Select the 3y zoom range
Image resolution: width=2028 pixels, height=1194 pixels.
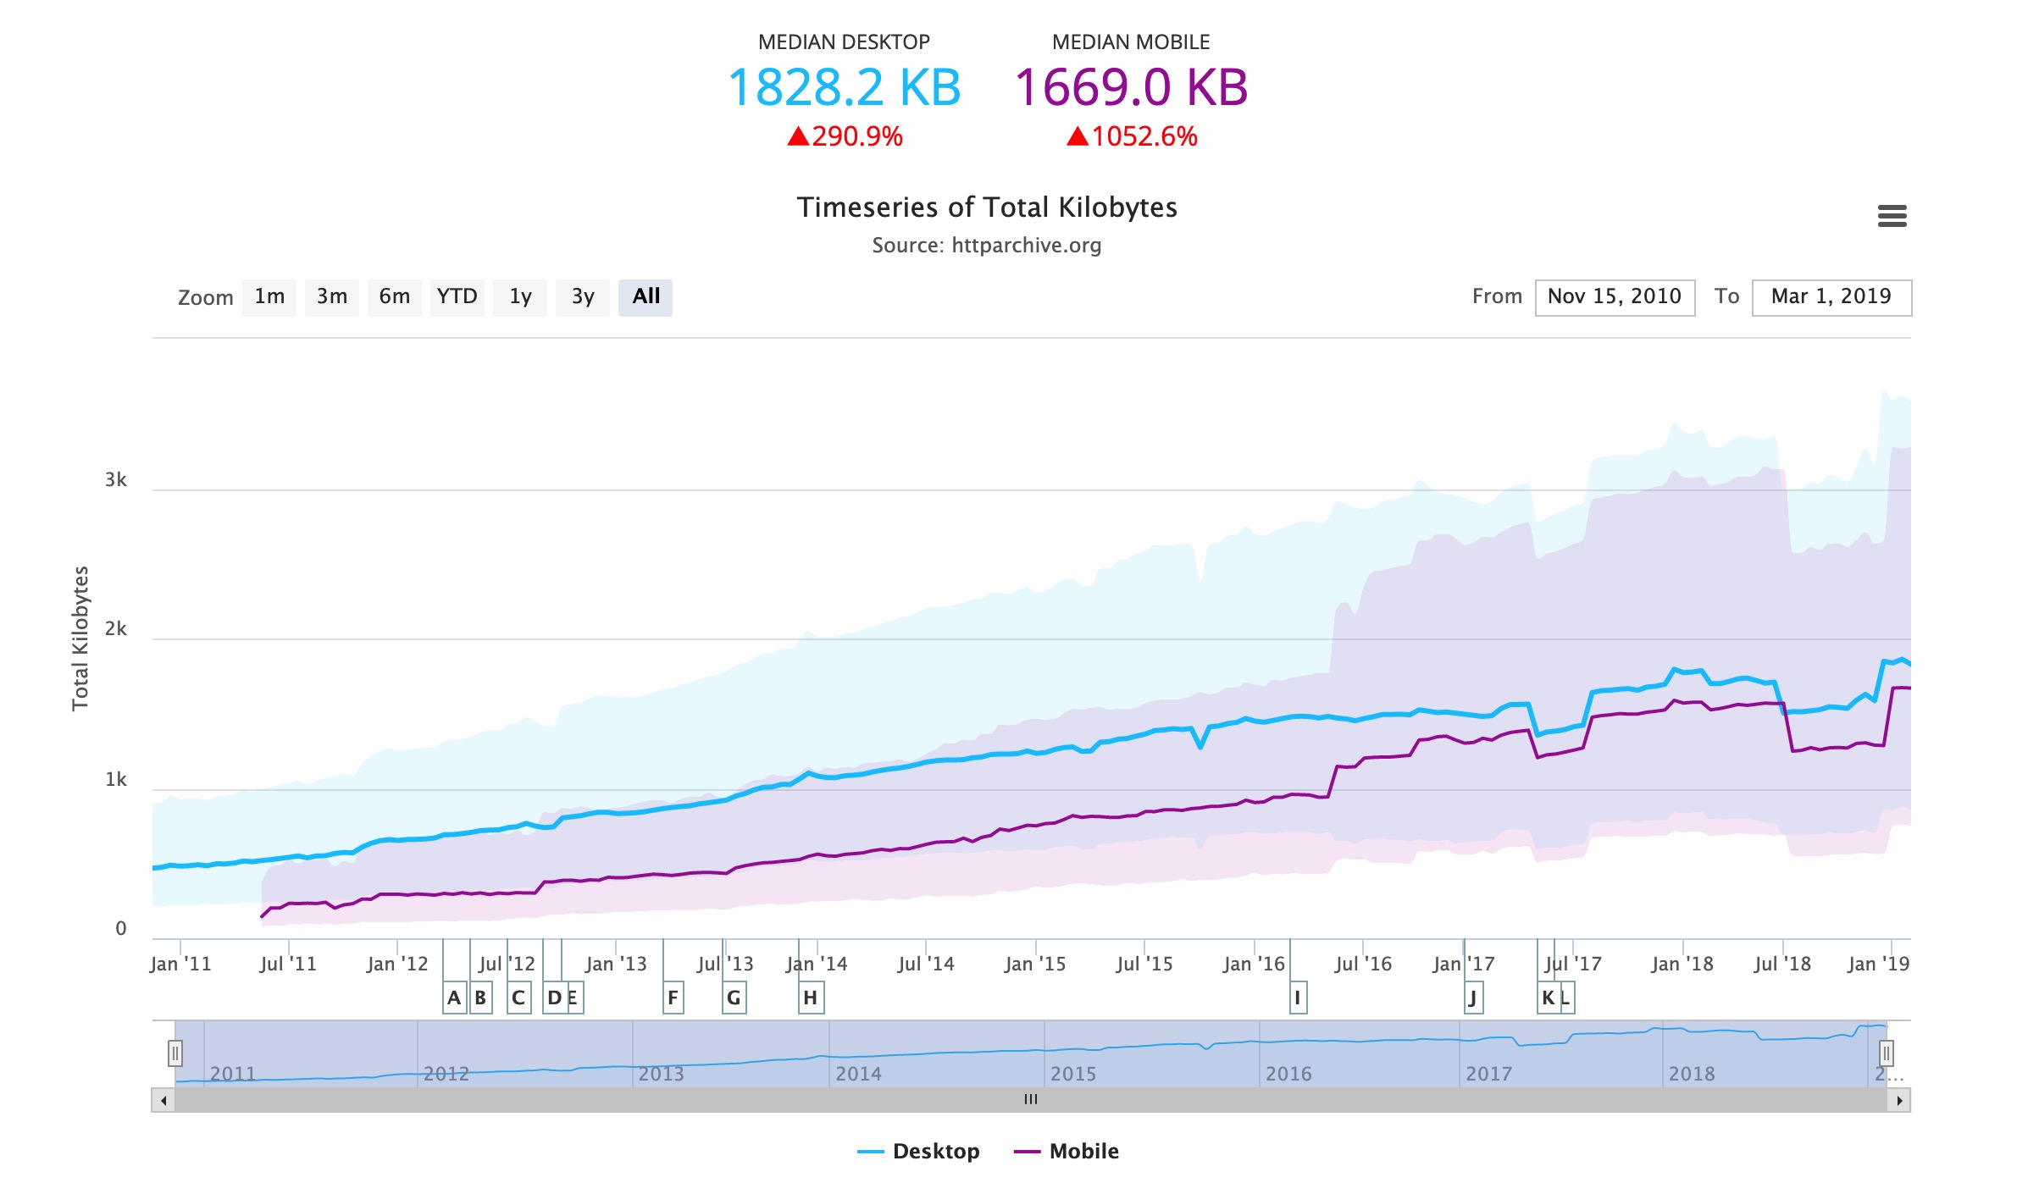[583, 297]
